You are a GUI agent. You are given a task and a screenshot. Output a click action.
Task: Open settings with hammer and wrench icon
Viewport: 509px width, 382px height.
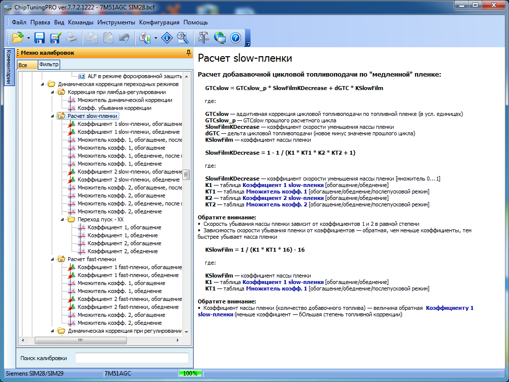coord(204,37)
